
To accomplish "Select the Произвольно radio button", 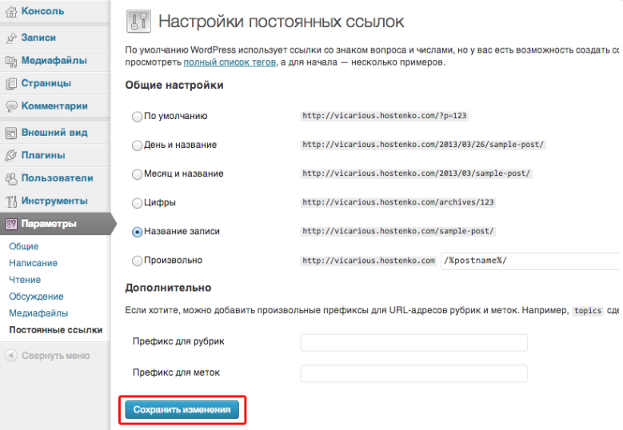I will point(137,261).
